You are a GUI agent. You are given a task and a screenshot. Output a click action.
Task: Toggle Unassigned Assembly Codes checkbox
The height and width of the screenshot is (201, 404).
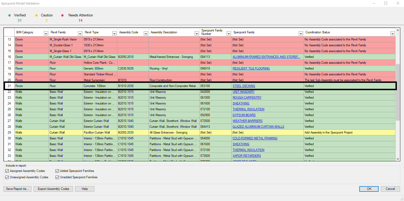(7, 177)
